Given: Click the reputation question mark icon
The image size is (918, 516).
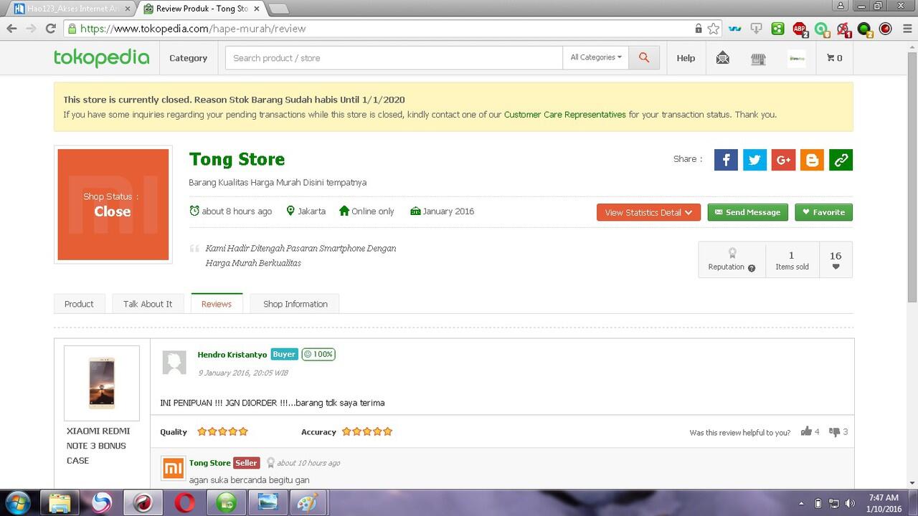Looking at the screenshot, I should click(752, 268).
